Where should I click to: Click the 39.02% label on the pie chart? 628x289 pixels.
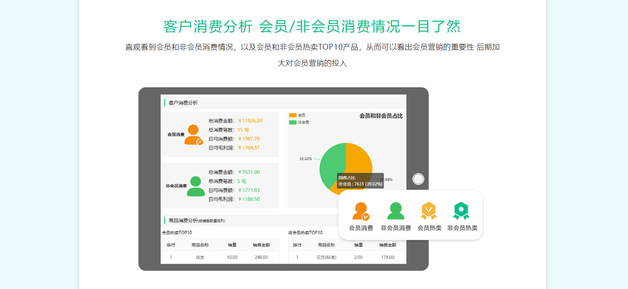[305, 158]
